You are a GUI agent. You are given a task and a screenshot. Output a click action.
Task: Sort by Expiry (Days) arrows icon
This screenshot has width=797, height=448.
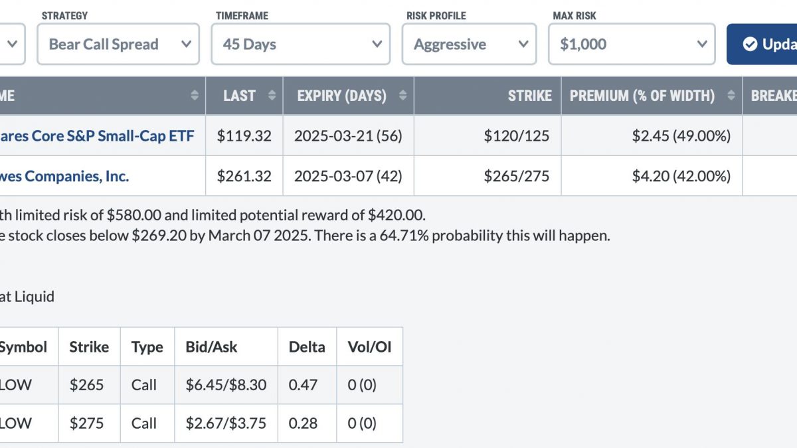[402, 96]
